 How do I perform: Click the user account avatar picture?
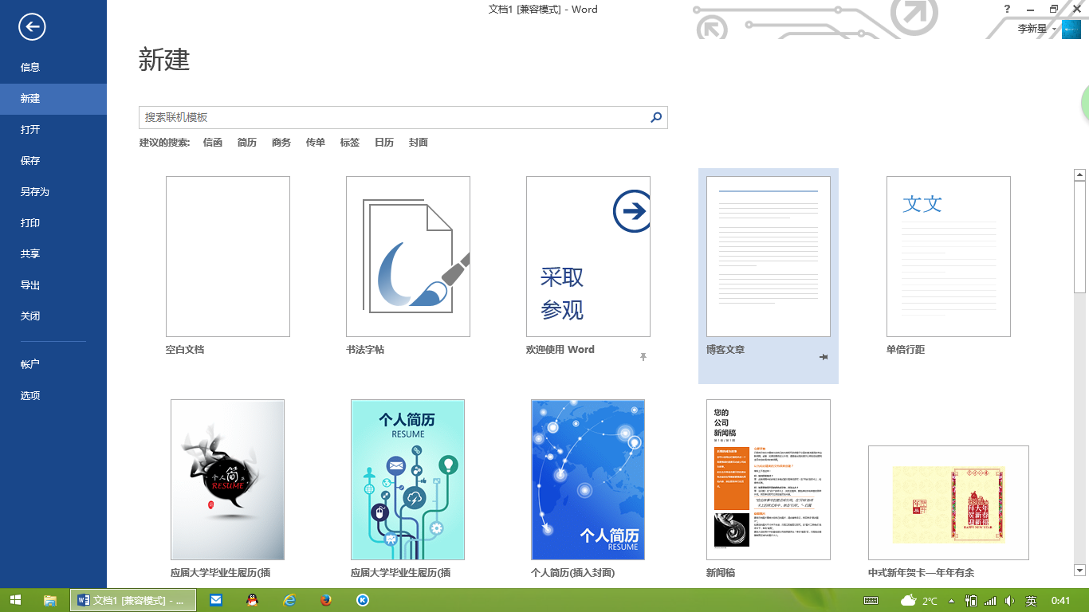click(1071, 29)
